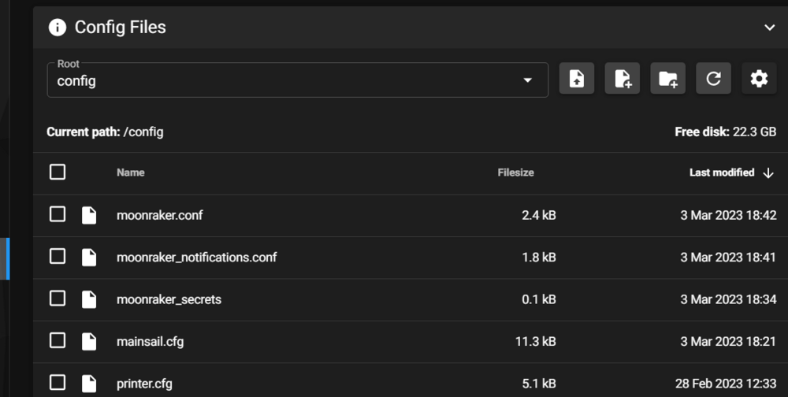Open the Root config dropdown
This screenshot has width=788, height=397.
298,80
